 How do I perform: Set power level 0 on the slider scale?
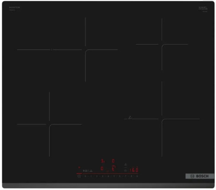(x=85, y=176)
